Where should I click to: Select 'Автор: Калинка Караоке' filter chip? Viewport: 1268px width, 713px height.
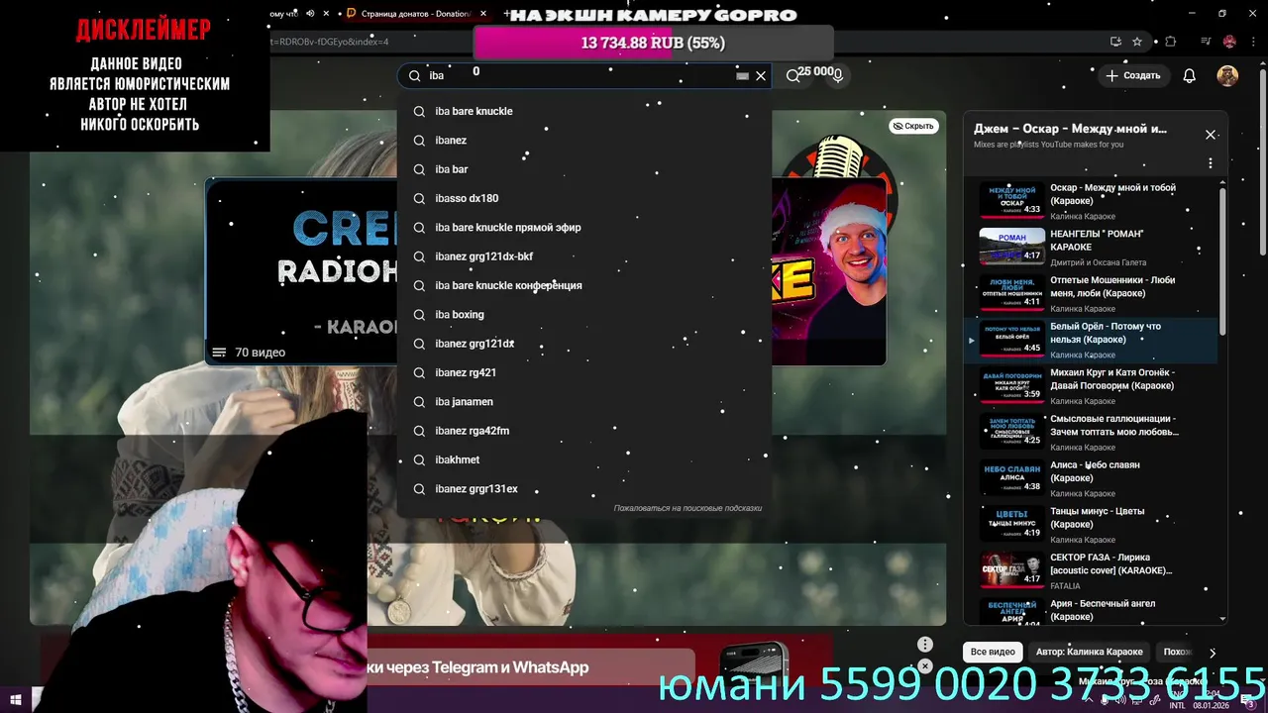1089,652
